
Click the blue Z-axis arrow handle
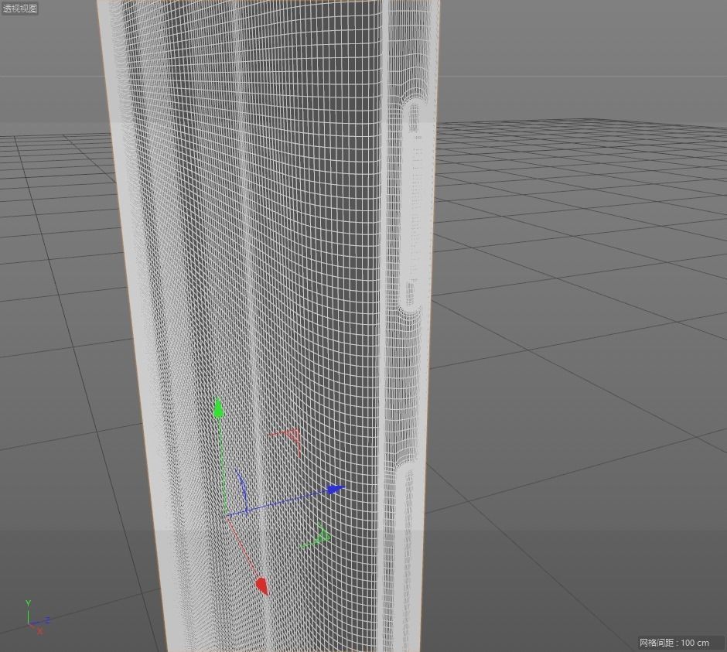pos(336,490)
